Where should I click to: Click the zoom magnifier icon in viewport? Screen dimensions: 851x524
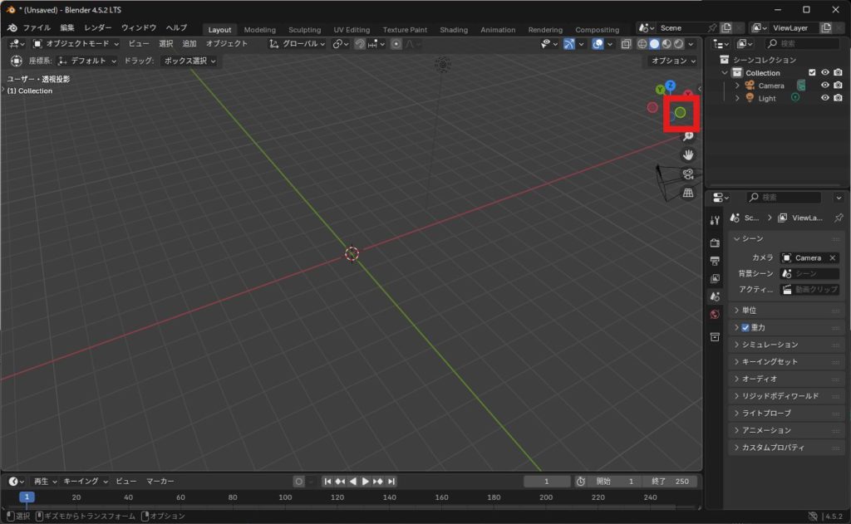click(x=688, y=136)
